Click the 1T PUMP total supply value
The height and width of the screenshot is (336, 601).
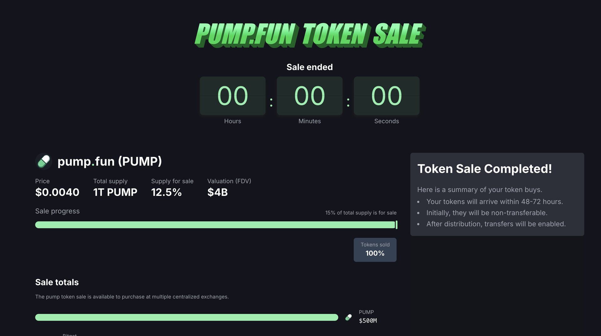tap(115, 192)
